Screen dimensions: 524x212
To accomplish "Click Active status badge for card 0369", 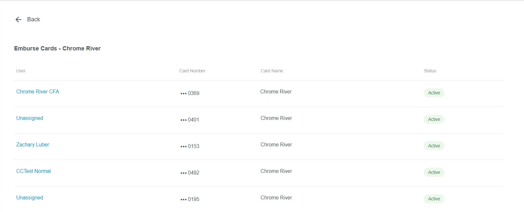I will (434, 93).
